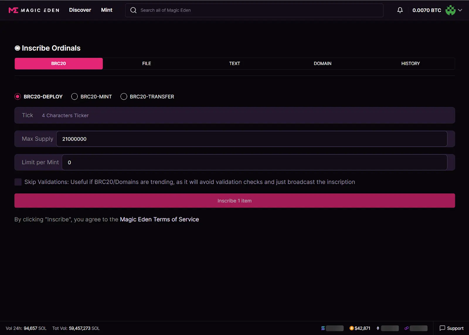The width and height of the screenshot is (469, 335).
Task: Switch to the FILE tab
Action: click(147, 64)
